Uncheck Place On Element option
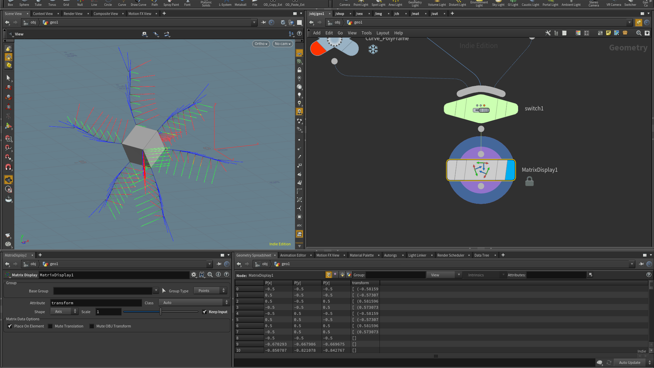Image resolution: width=654 pixels, height=368 pixels. pyautogui.click(x=10, y=326)
